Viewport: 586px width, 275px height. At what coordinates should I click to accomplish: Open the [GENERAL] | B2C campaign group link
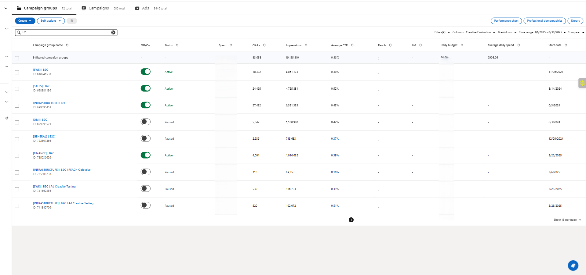(x=44, y=137)
